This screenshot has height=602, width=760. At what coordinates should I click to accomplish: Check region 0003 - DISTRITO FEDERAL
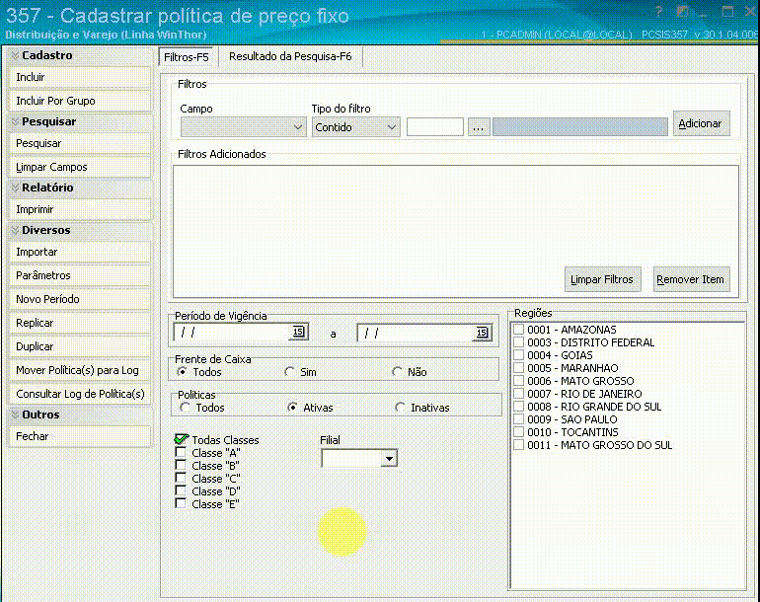point(518,342)
